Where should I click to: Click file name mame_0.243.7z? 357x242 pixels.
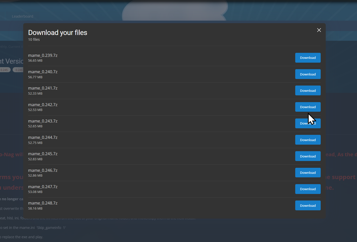tap(43, 121)
